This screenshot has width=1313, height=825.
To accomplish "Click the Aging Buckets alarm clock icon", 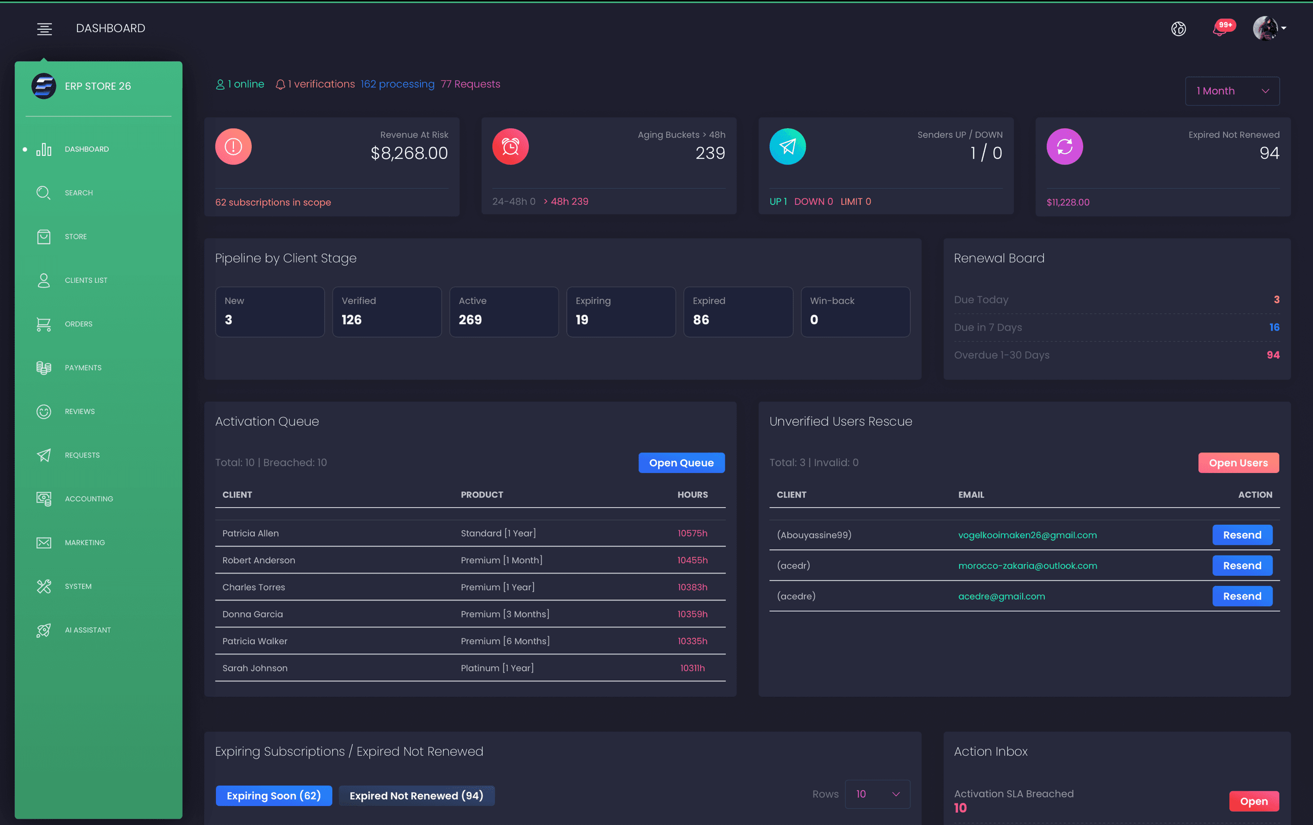I will [510, 146].
